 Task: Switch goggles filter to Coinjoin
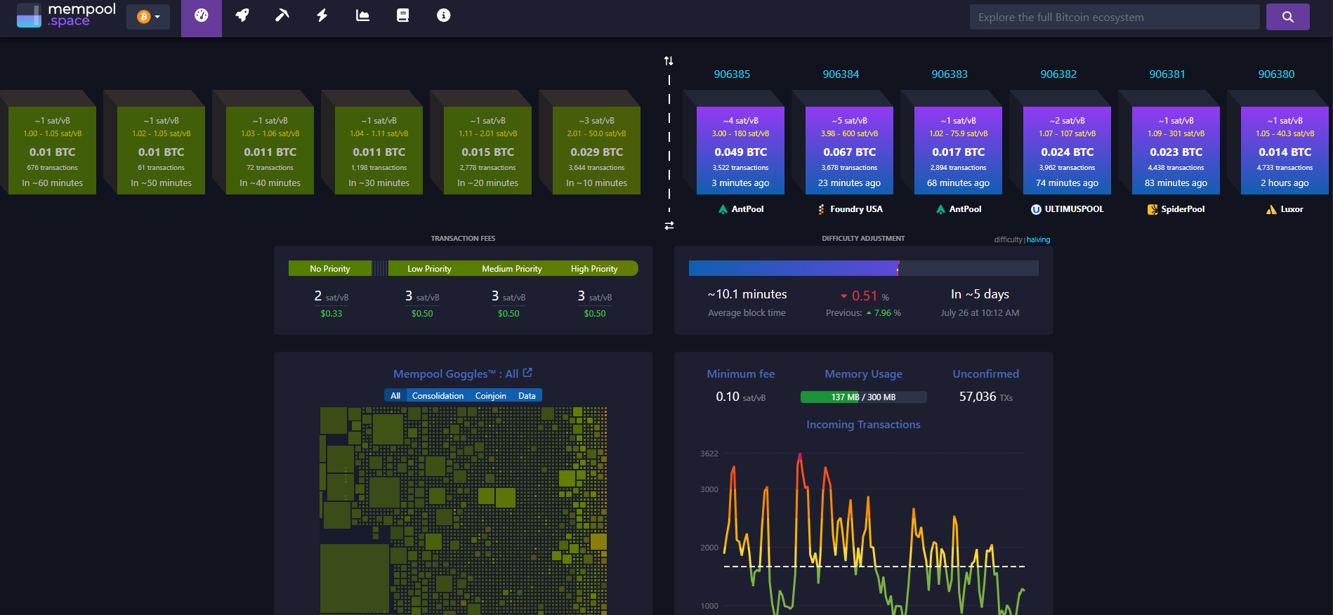click(x=490, y=396)
